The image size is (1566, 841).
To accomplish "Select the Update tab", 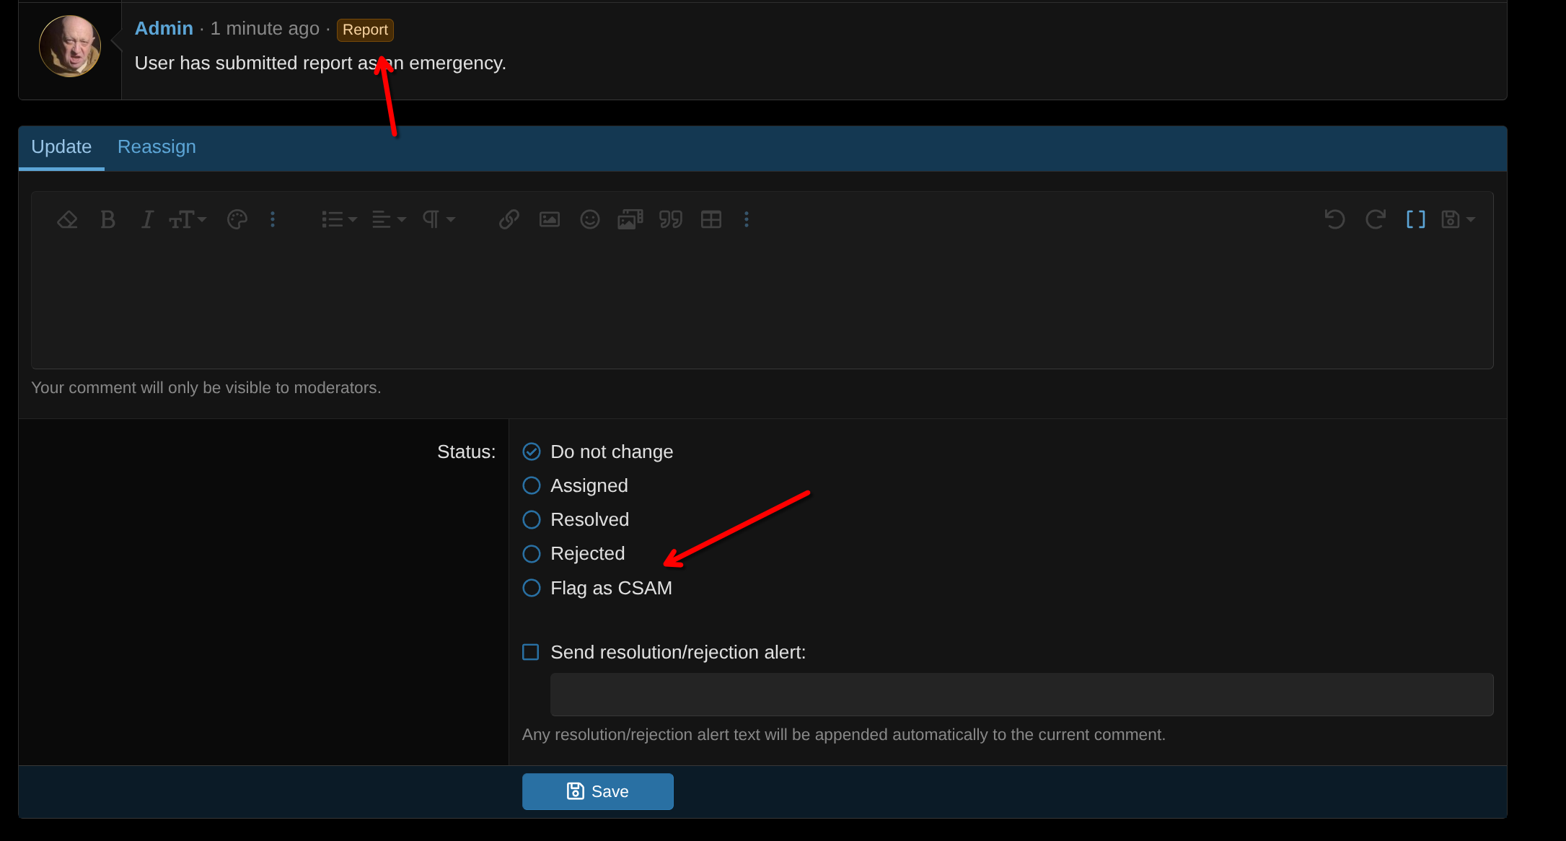I will coord(61,147).
